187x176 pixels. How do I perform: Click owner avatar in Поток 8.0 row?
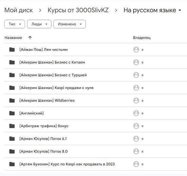[136, 151]
